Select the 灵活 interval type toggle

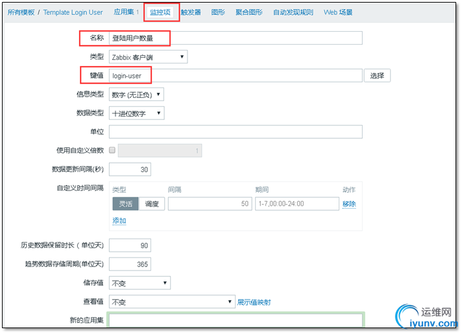tap(125, 204)
